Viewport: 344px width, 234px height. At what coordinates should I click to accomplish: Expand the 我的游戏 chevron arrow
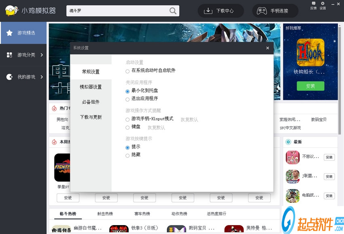42,77
